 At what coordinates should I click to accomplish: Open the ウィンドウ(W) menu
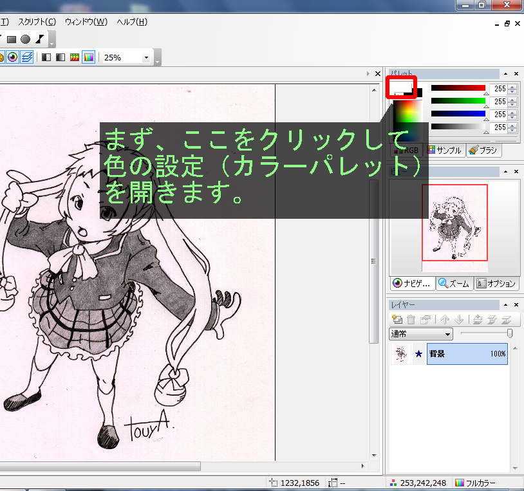[x=86, y=22]
